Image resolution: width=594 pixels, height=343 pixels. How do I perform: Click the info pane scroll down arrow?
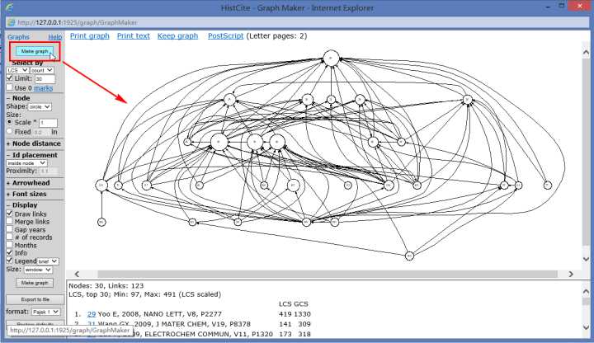[x=586, y=327]
